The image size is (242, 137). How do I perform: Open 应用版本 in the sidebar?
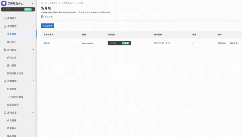12,128
